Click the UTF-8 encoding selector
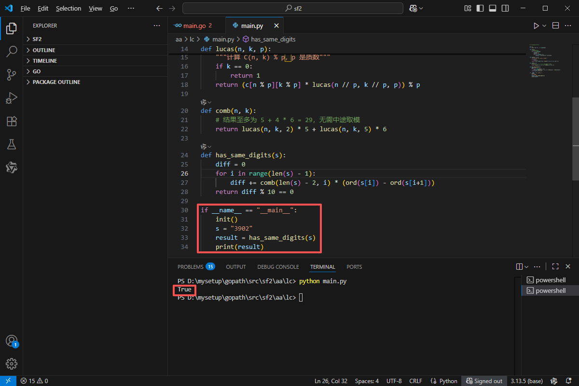Viewport: 579px width, 386px height. [x=394, y=381]
